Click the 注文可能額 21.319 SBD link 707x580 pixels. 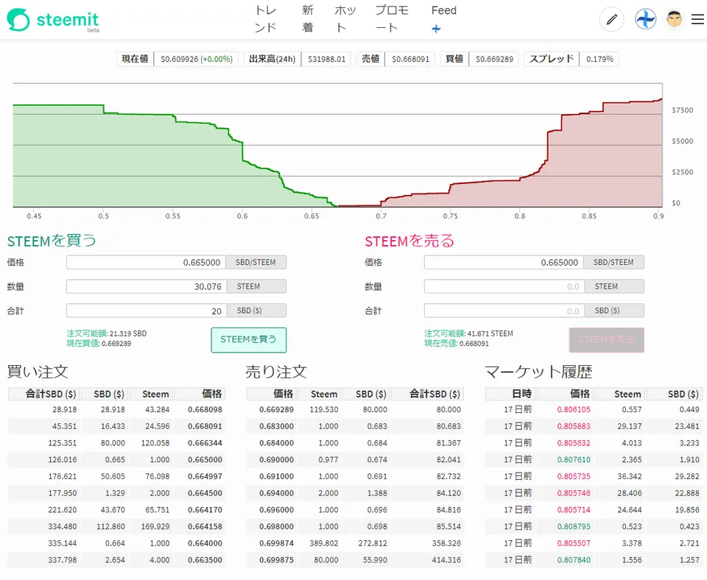[106, 333]
